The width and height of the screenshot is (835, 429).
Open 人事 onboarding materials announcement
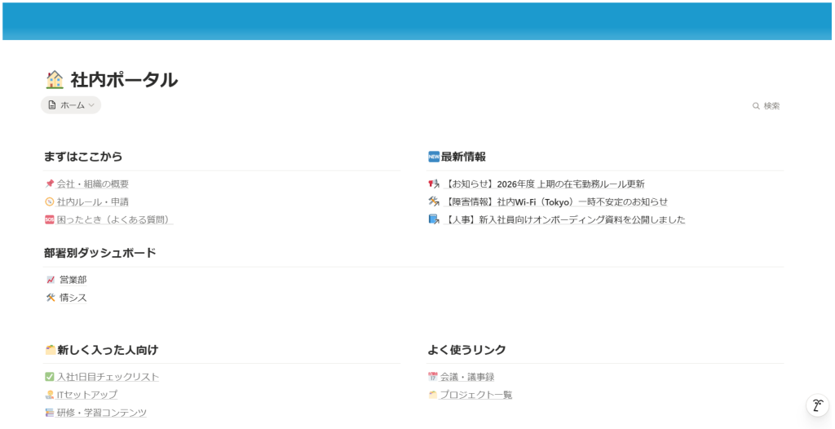coord(566,220)
